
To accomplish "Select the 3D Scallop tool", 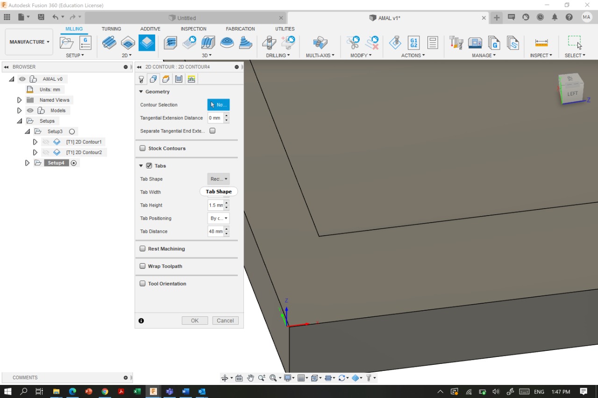I will coord(246,43).
